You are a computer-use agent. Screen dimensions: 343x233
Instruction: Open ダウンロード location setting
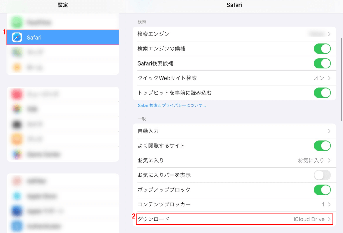tap(234, 219)
